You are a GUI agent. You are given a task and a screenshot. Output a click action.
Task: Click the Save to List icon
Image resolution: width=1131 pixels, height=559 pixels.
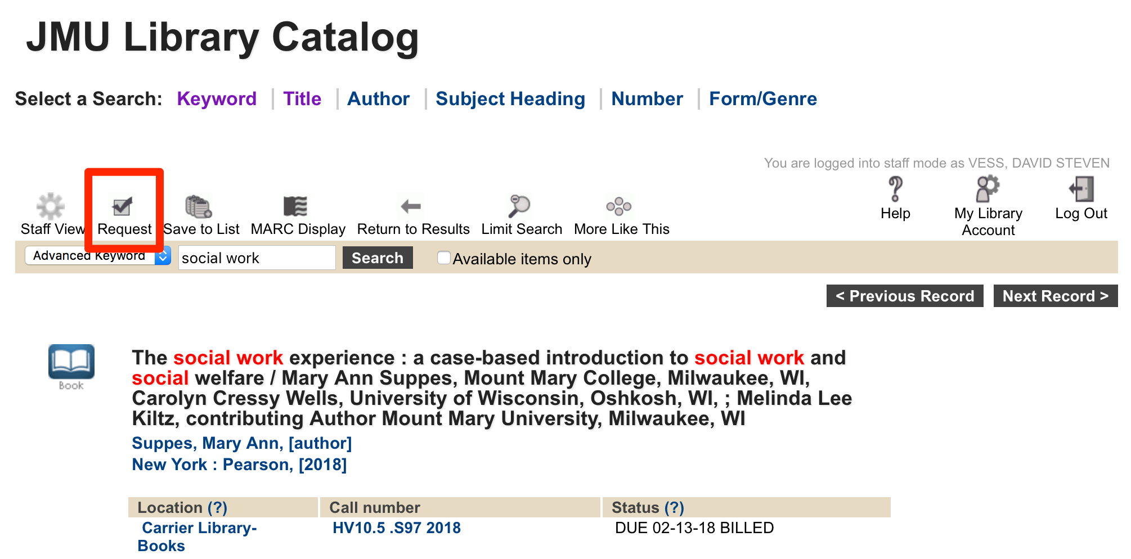(x=198, y=206)
